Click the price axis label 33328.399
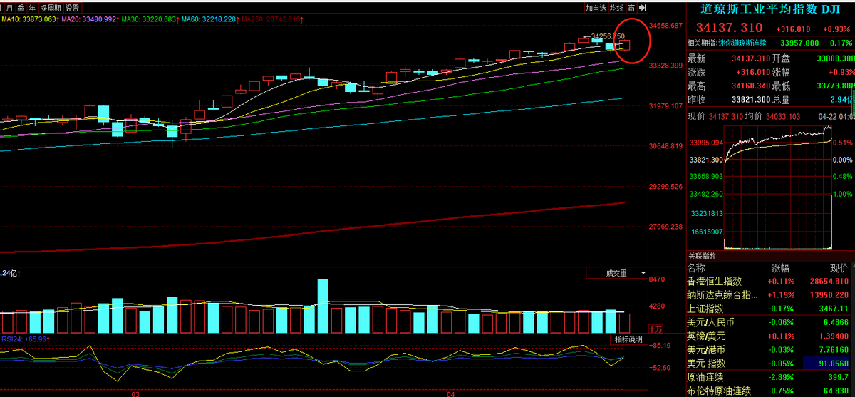 tap(667, 66)
